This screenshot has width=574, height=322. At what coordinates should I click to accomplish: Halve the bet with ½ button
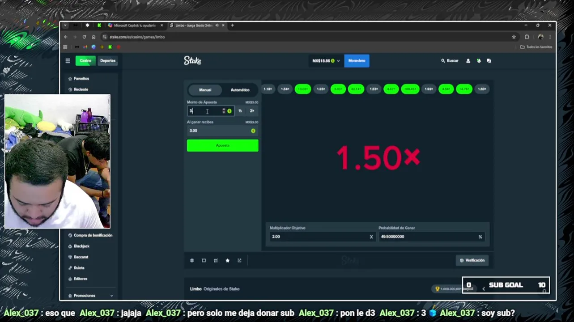[x=240, y=111]
